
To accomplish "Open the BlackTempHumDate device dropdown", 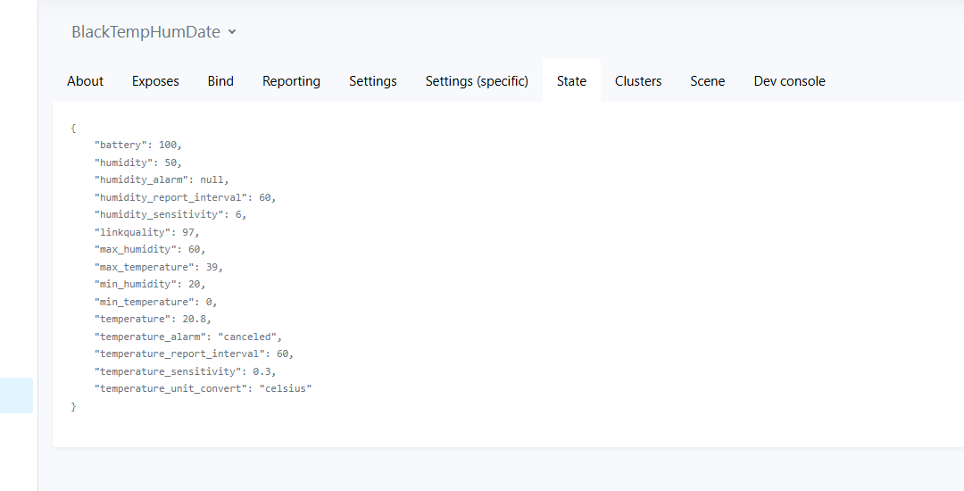I will 154,32.
